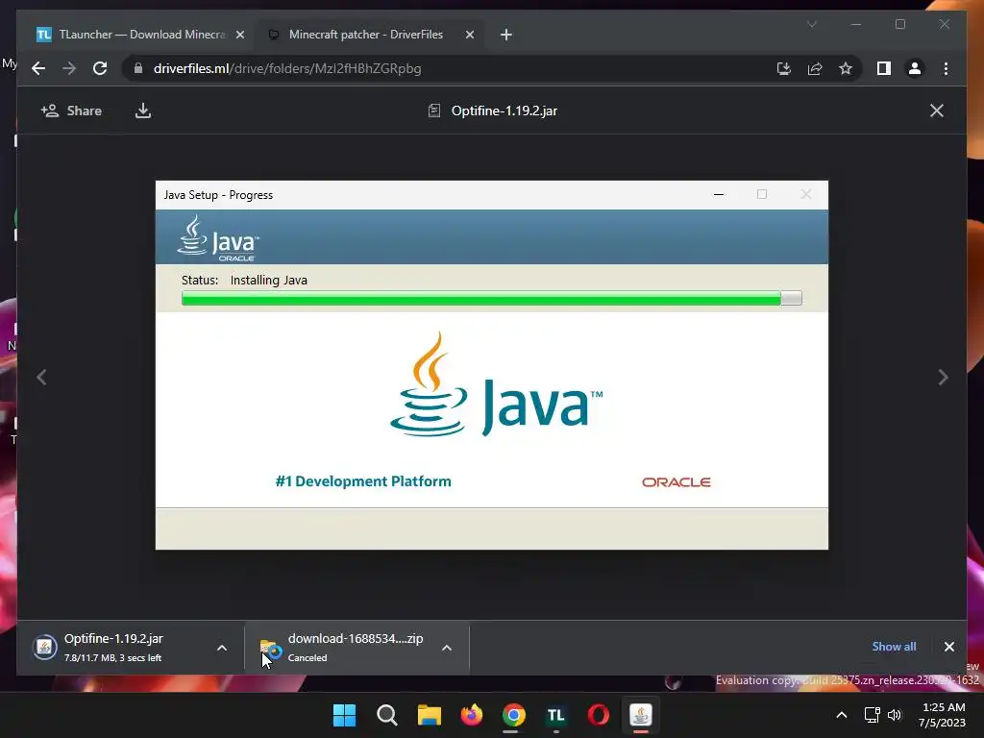Switch to Chrome in taskbar
Image resolution: width=984 pixels, height=738 pixels.
coord(513,715)
